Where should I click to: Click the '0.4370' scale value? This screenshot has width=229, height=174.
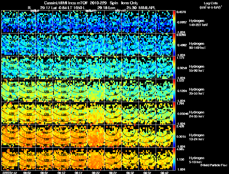pos(181,12)
